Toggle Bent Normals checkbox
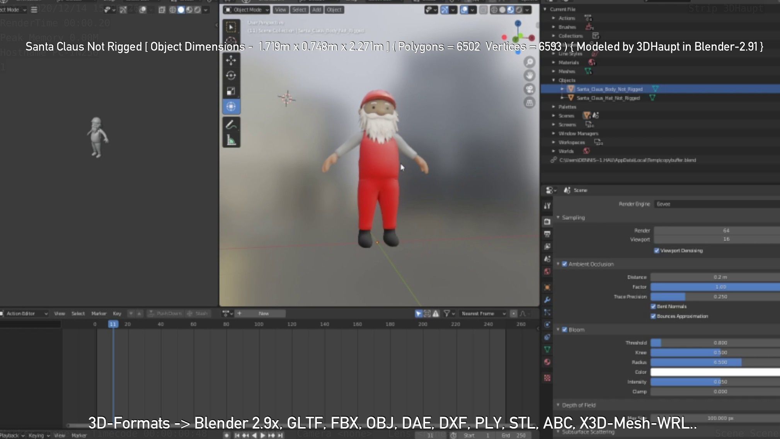The height and width of the screenshot is (439, 780). [653, 306]
